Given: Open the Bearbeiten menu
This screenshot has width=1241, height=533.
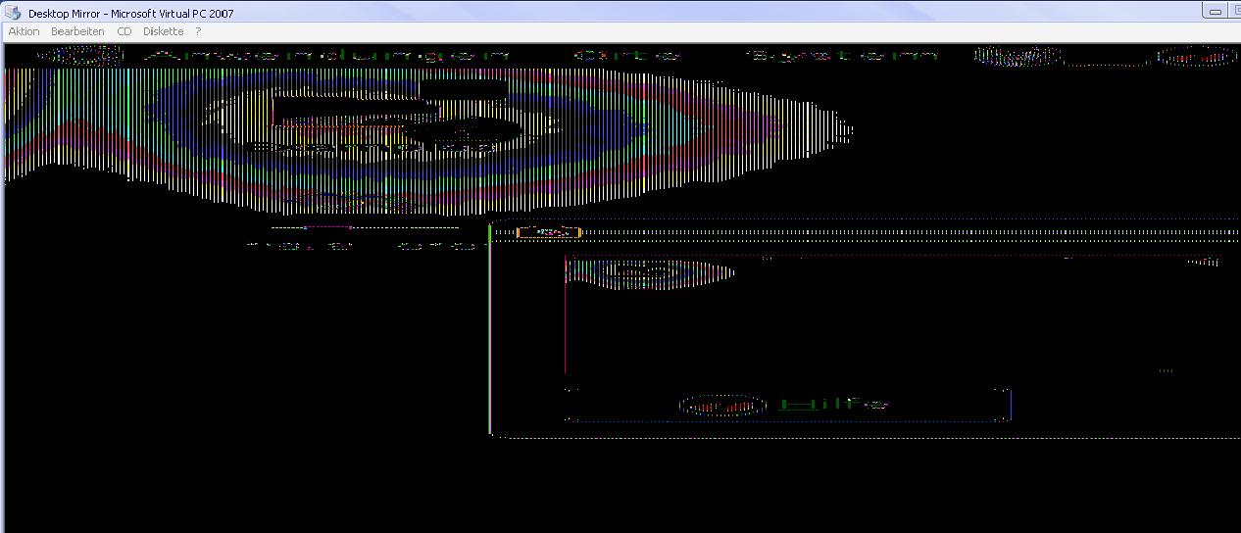Looking at the screenshot, I should (77, 31).
